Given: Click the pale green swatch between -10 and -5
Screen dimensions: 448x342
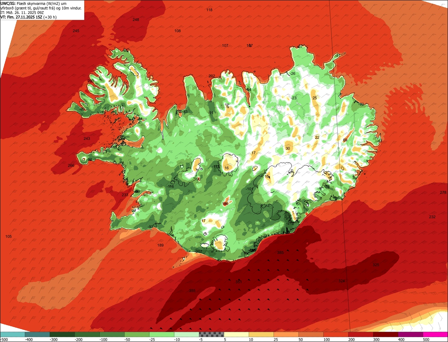Looking at the screenshot, I should [187, 334].
